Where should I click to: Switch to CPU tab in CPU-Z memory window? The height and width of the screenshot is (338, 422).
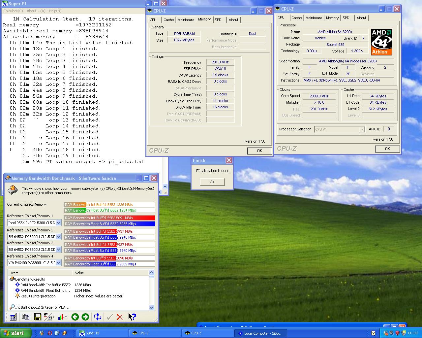coord(153,20)
